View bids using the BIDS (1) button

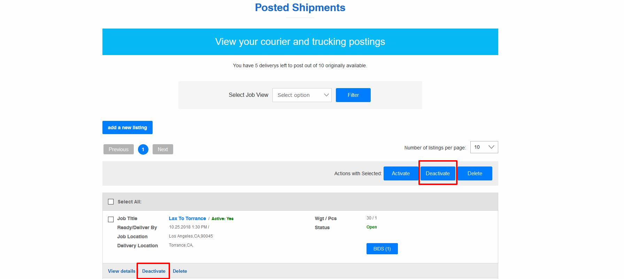[382, 249]
